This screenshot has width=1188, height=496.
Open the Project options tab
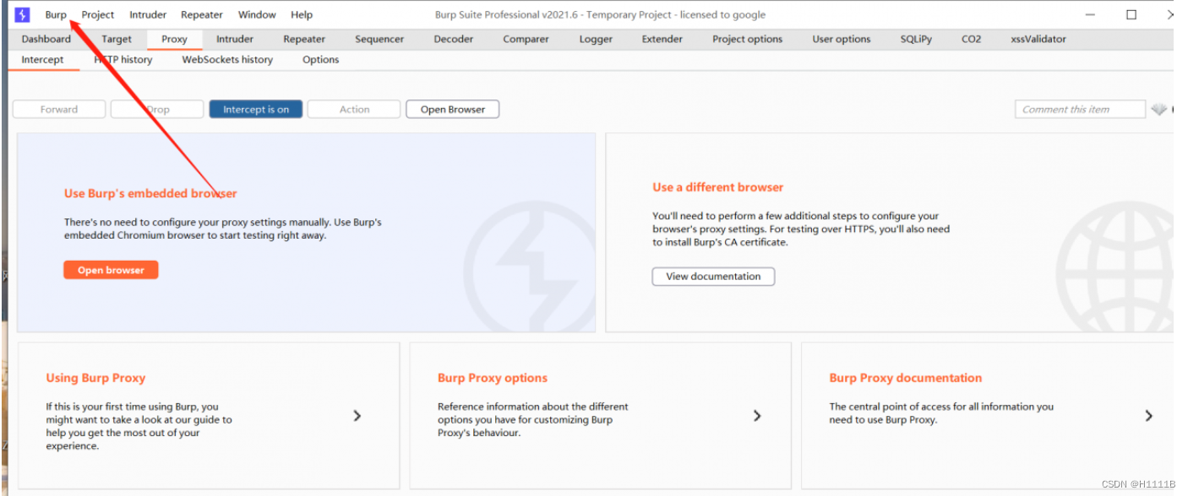pos(747,39)
